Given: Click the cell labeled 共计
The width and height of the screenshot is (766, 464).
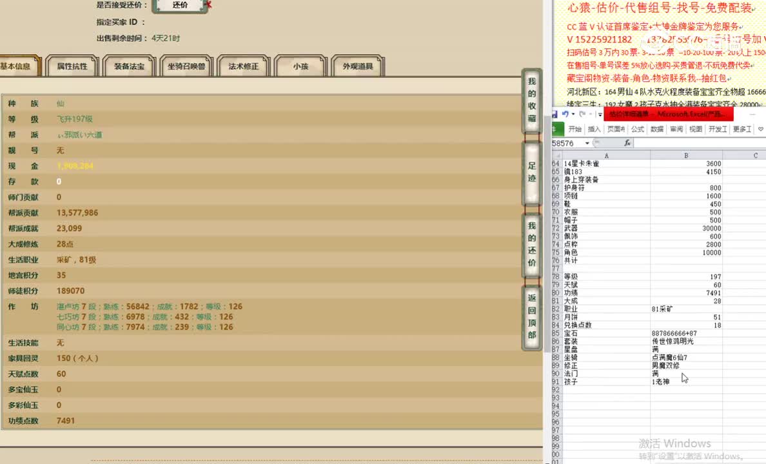Looking at the screenshot, I should click(x=606, y=260).
